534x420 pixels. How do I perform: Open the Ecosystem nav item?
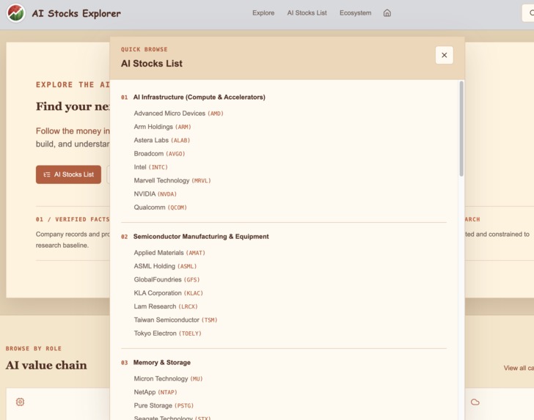(355, 13)
